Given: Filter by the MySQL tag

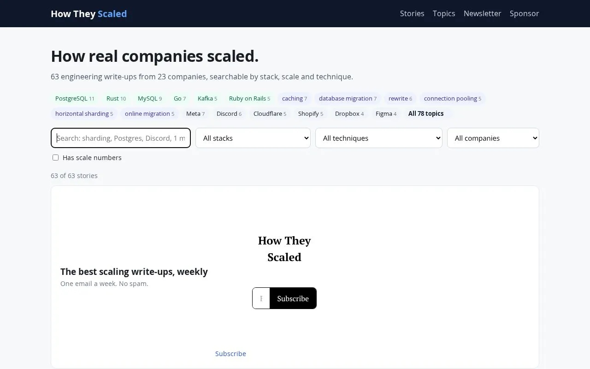Looking at the screenshot, I should (x=150, y=98).
